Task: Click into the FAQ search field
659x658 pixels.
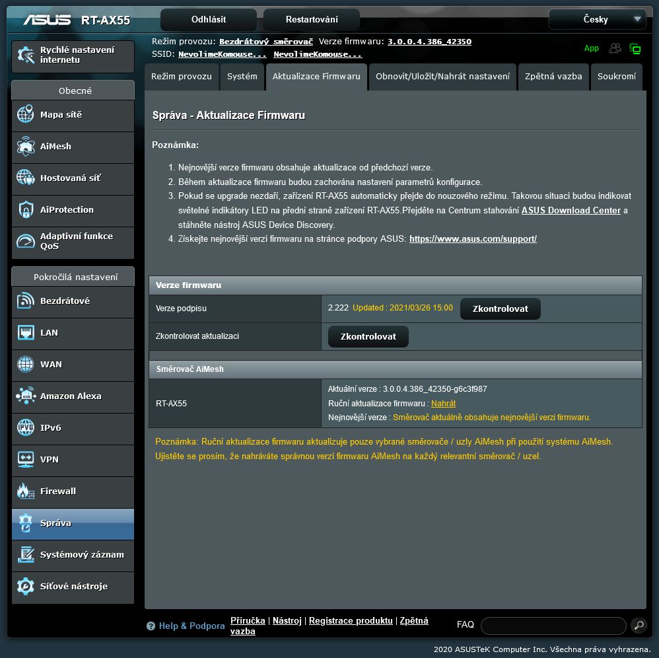Action: click(x=553, y=625)
